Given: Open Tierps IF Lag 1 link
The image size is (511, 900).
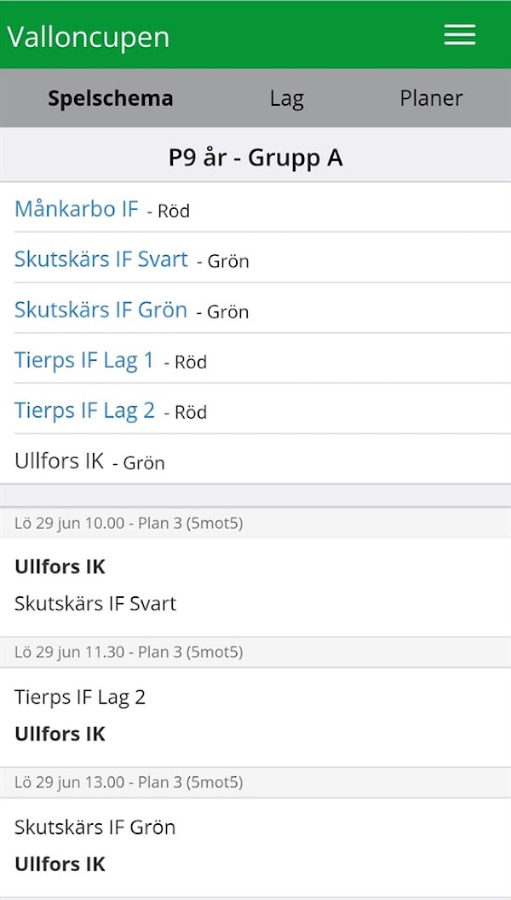Looking at the screenshot, I should [x=83, y=360].
